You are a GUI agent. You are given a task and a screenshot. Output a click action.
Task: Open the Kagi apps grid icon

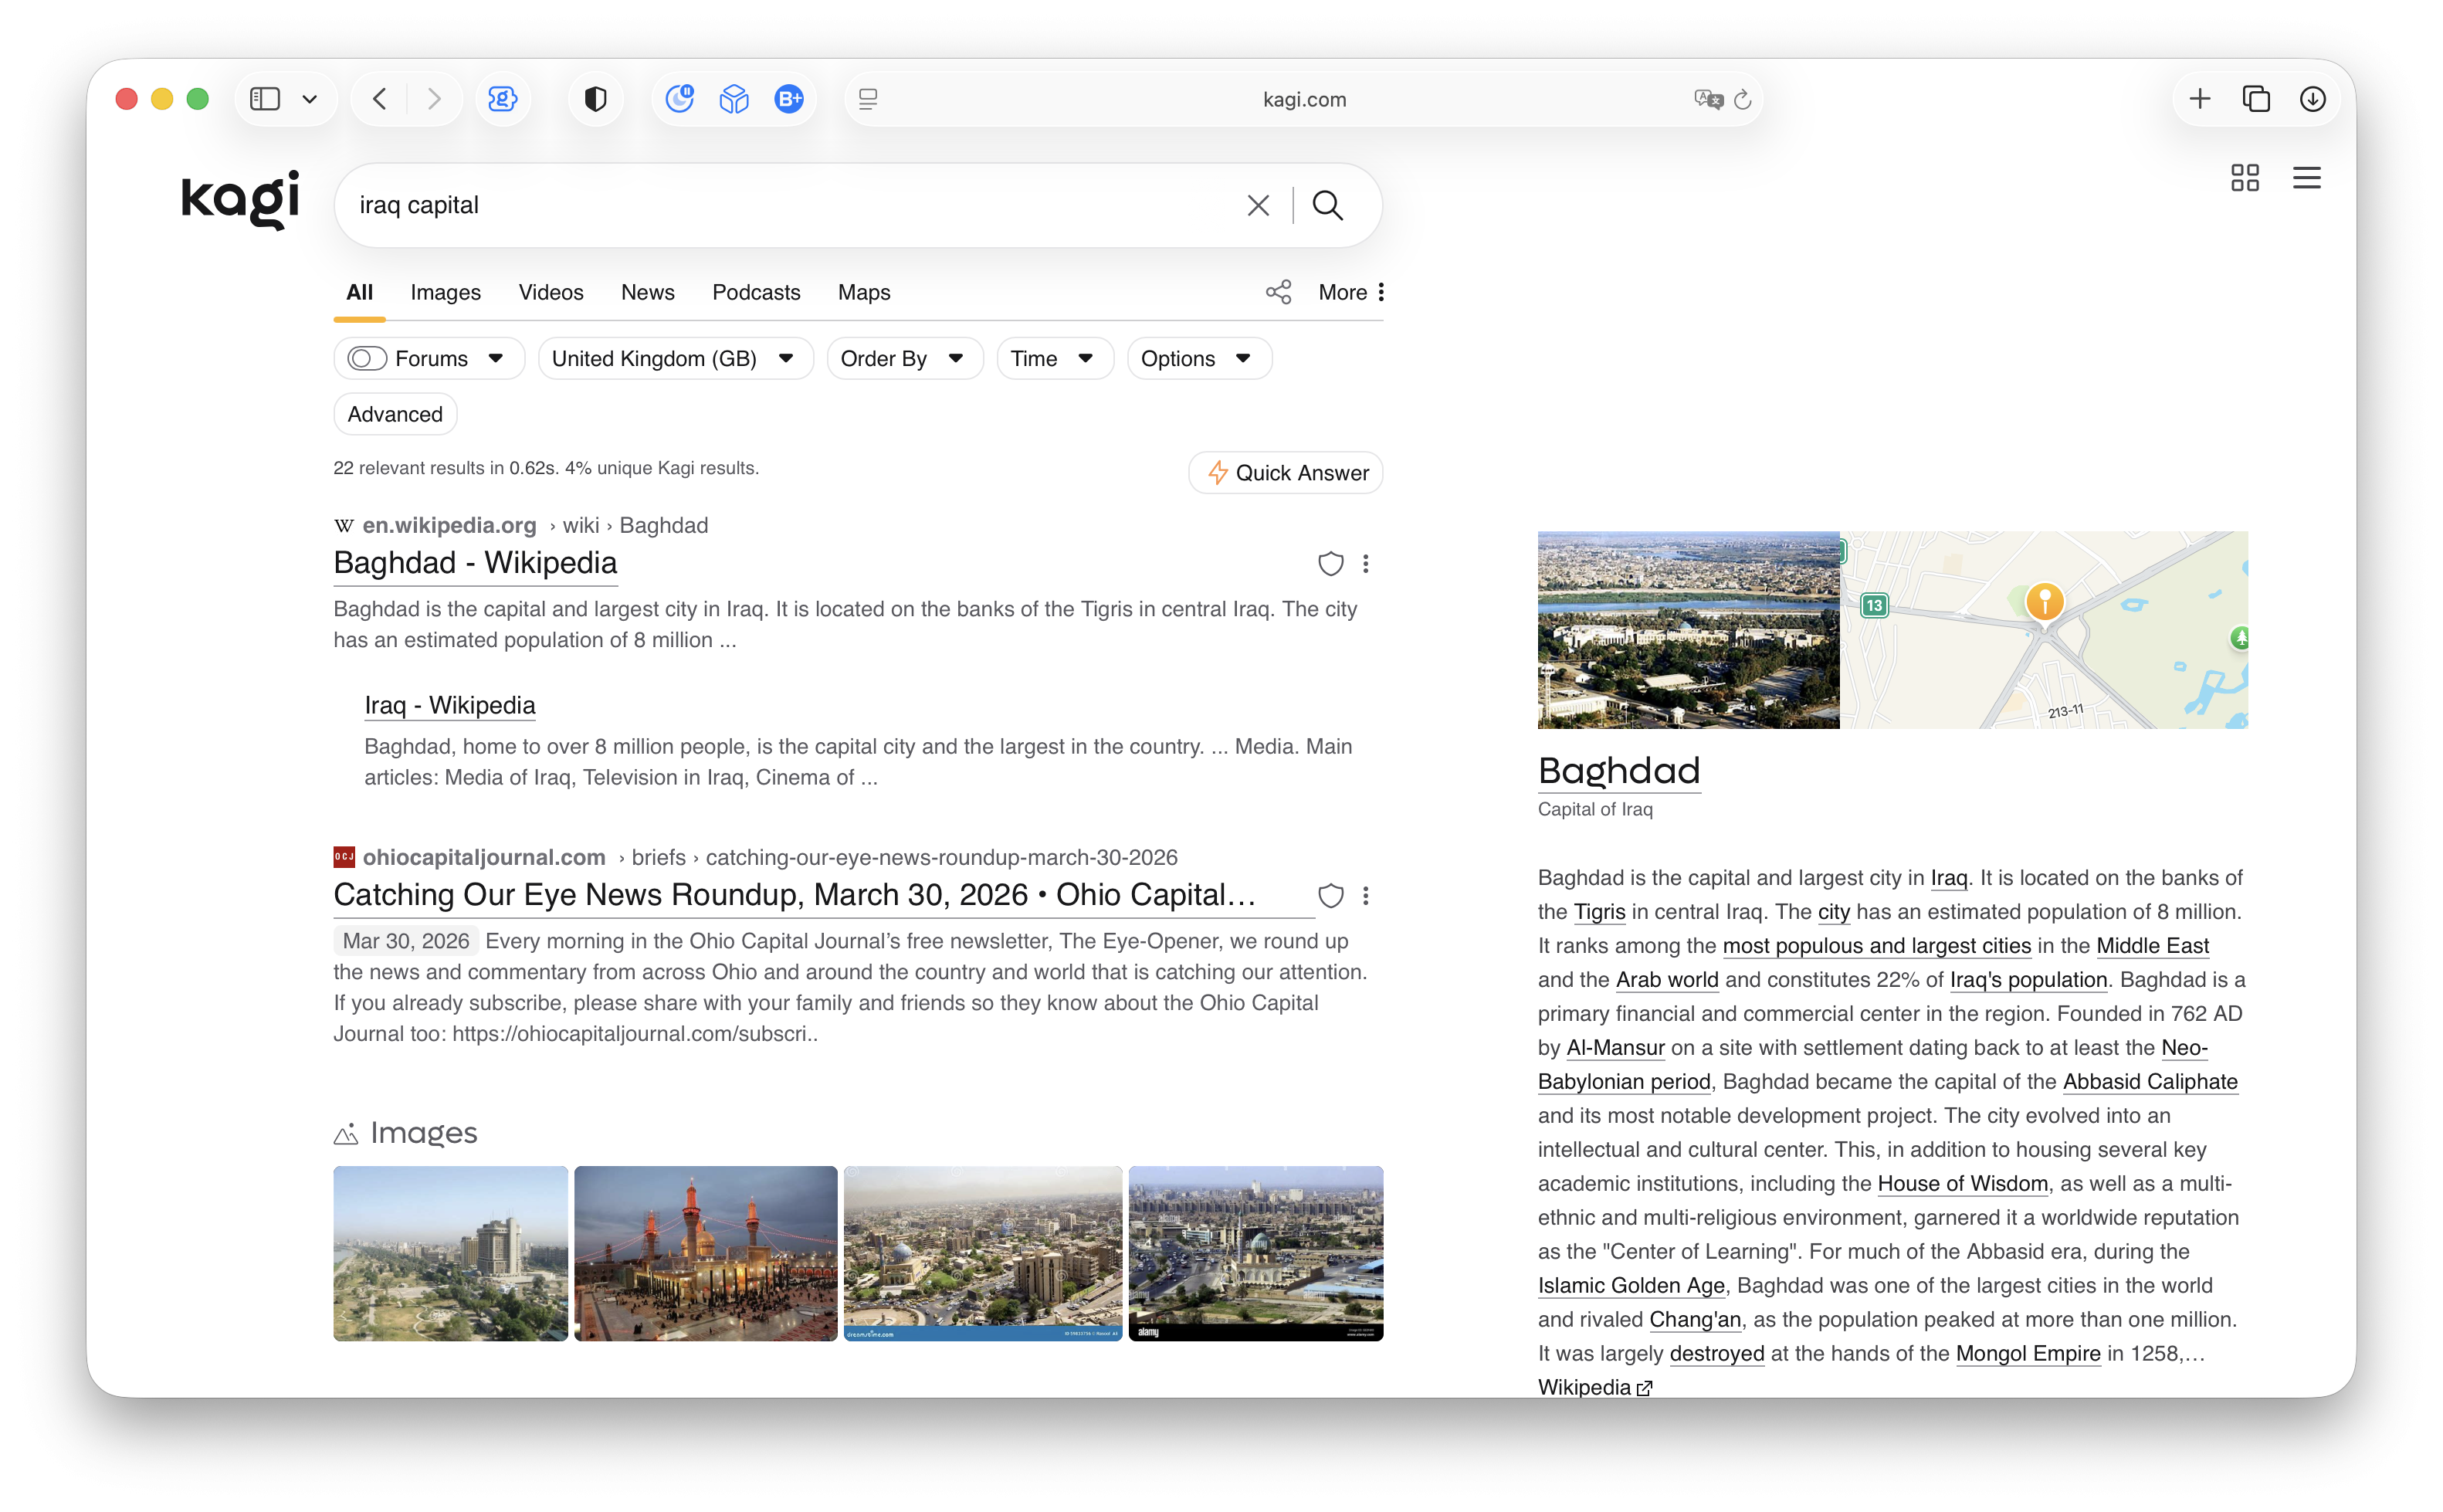click(x=2245, y=178)
